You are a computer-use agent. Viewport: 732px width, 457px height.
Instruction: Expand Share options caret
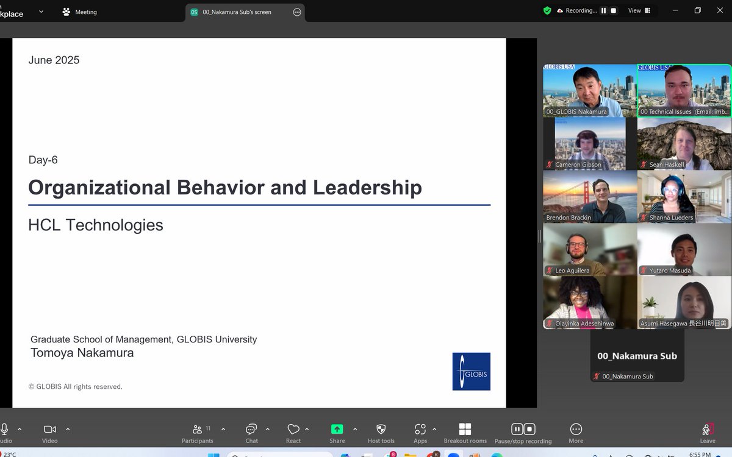tap(355, 429)
